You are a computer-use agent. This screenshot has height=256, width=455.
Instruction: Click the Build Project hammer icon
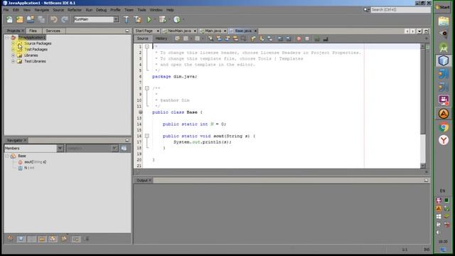tap(127, 19)
